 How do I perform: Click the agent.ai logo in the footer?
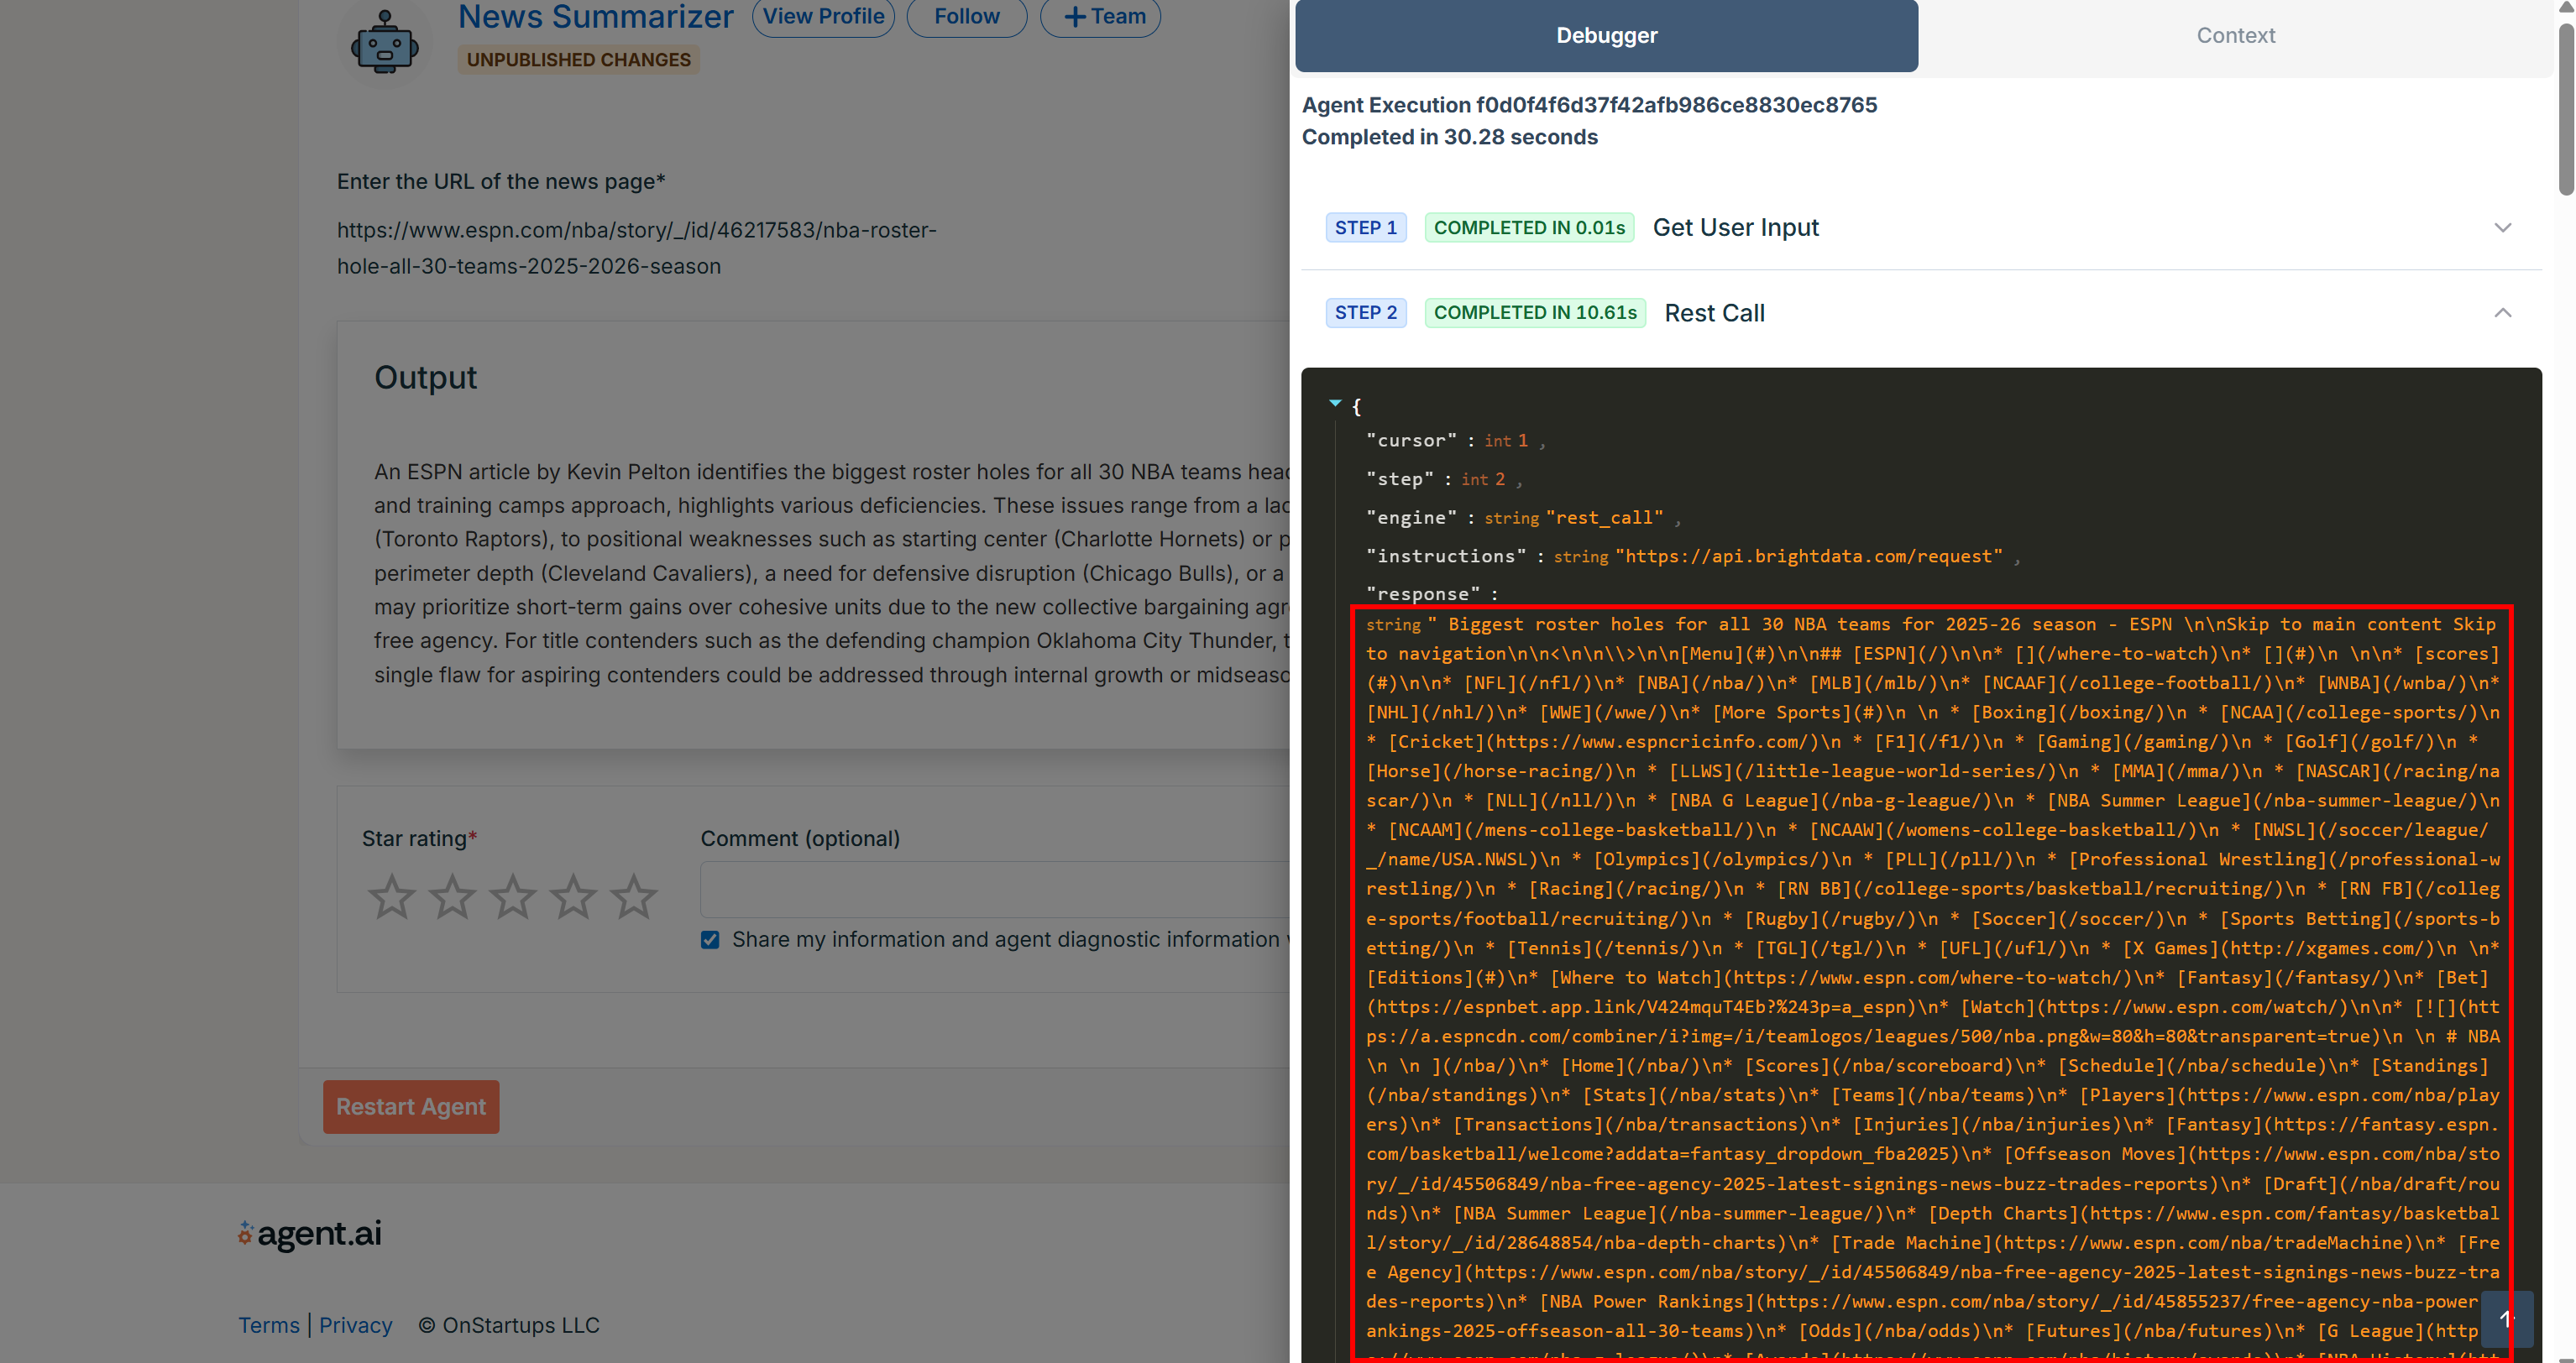(x=309, y=1233)
